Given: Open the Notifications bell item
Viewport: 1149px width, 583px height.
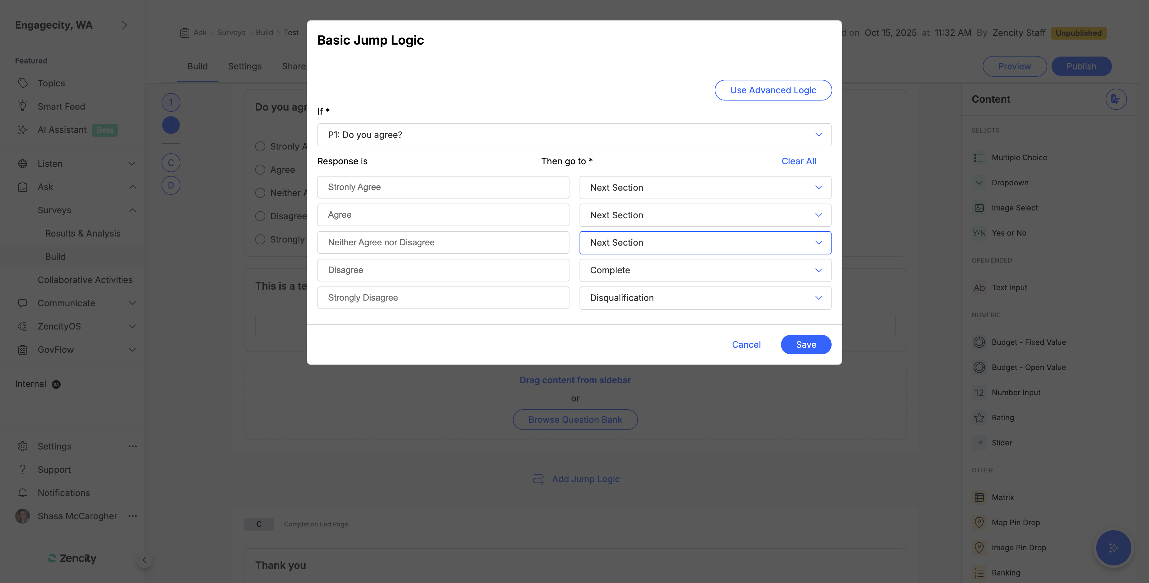Looking at the screenshot, I should 63,493.
